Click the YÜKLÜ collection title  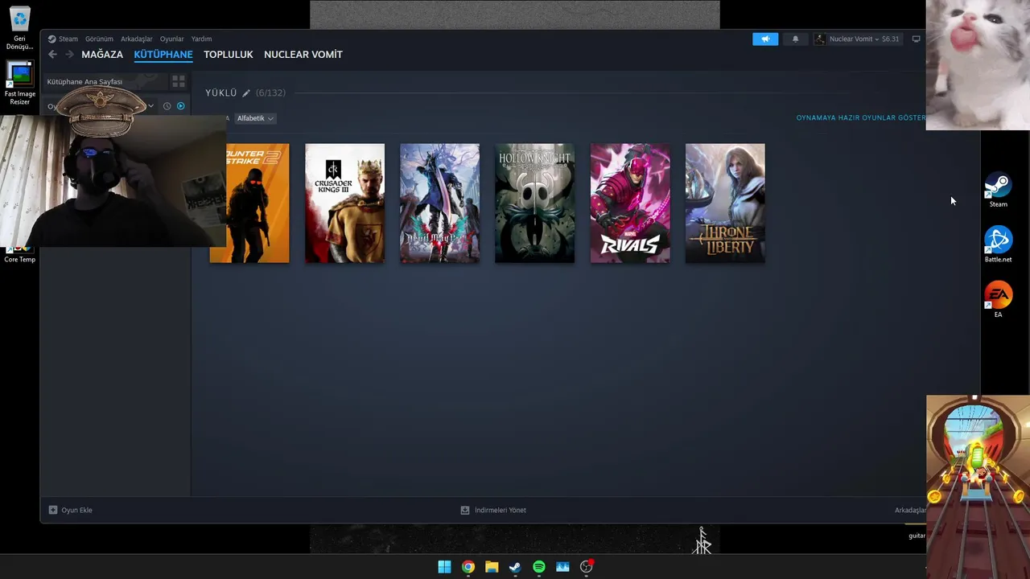click(221, 93)
